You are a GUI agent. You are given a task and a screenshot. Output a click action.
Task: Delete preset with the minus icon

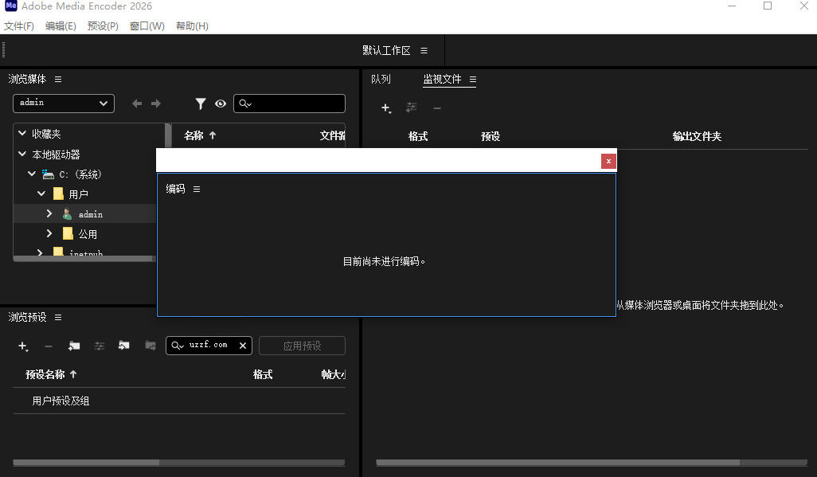(x=49, y=346)
